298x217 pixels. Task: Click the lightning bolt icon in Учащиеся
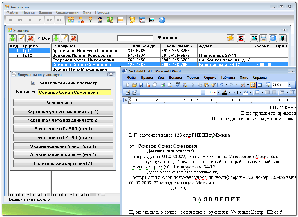tap(230, 38)
